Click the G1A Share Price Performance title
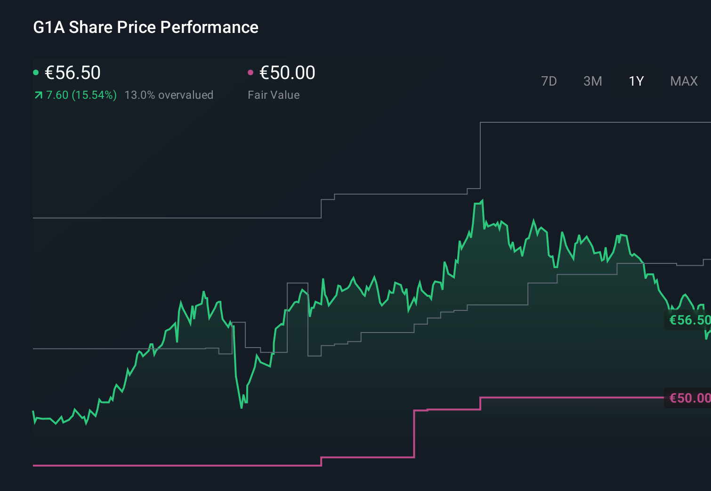Screen dimensions: 711x491 tap(145, 27)
